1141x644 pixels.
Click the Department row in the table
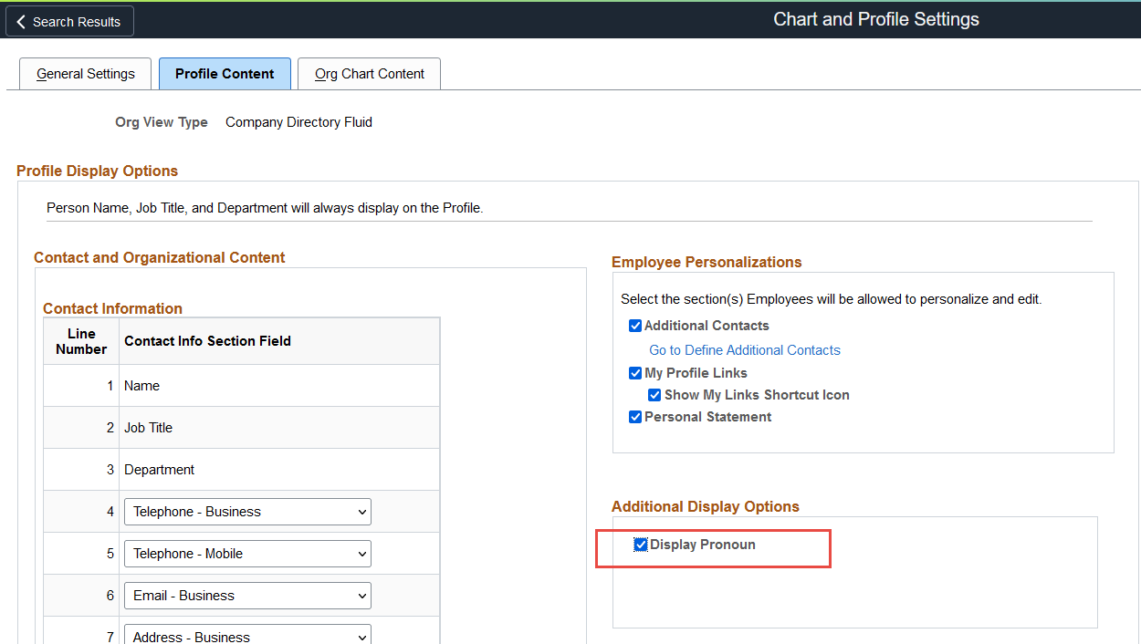point(160,470)
